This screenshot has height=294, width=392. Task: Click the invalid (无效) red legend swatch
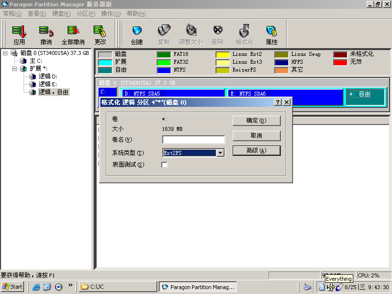pyautogui.click(x=340, y=62)
